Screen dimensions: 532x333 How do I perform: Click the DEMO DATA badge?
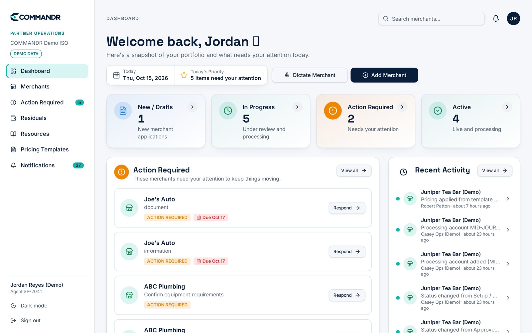(x=26, y=54)
